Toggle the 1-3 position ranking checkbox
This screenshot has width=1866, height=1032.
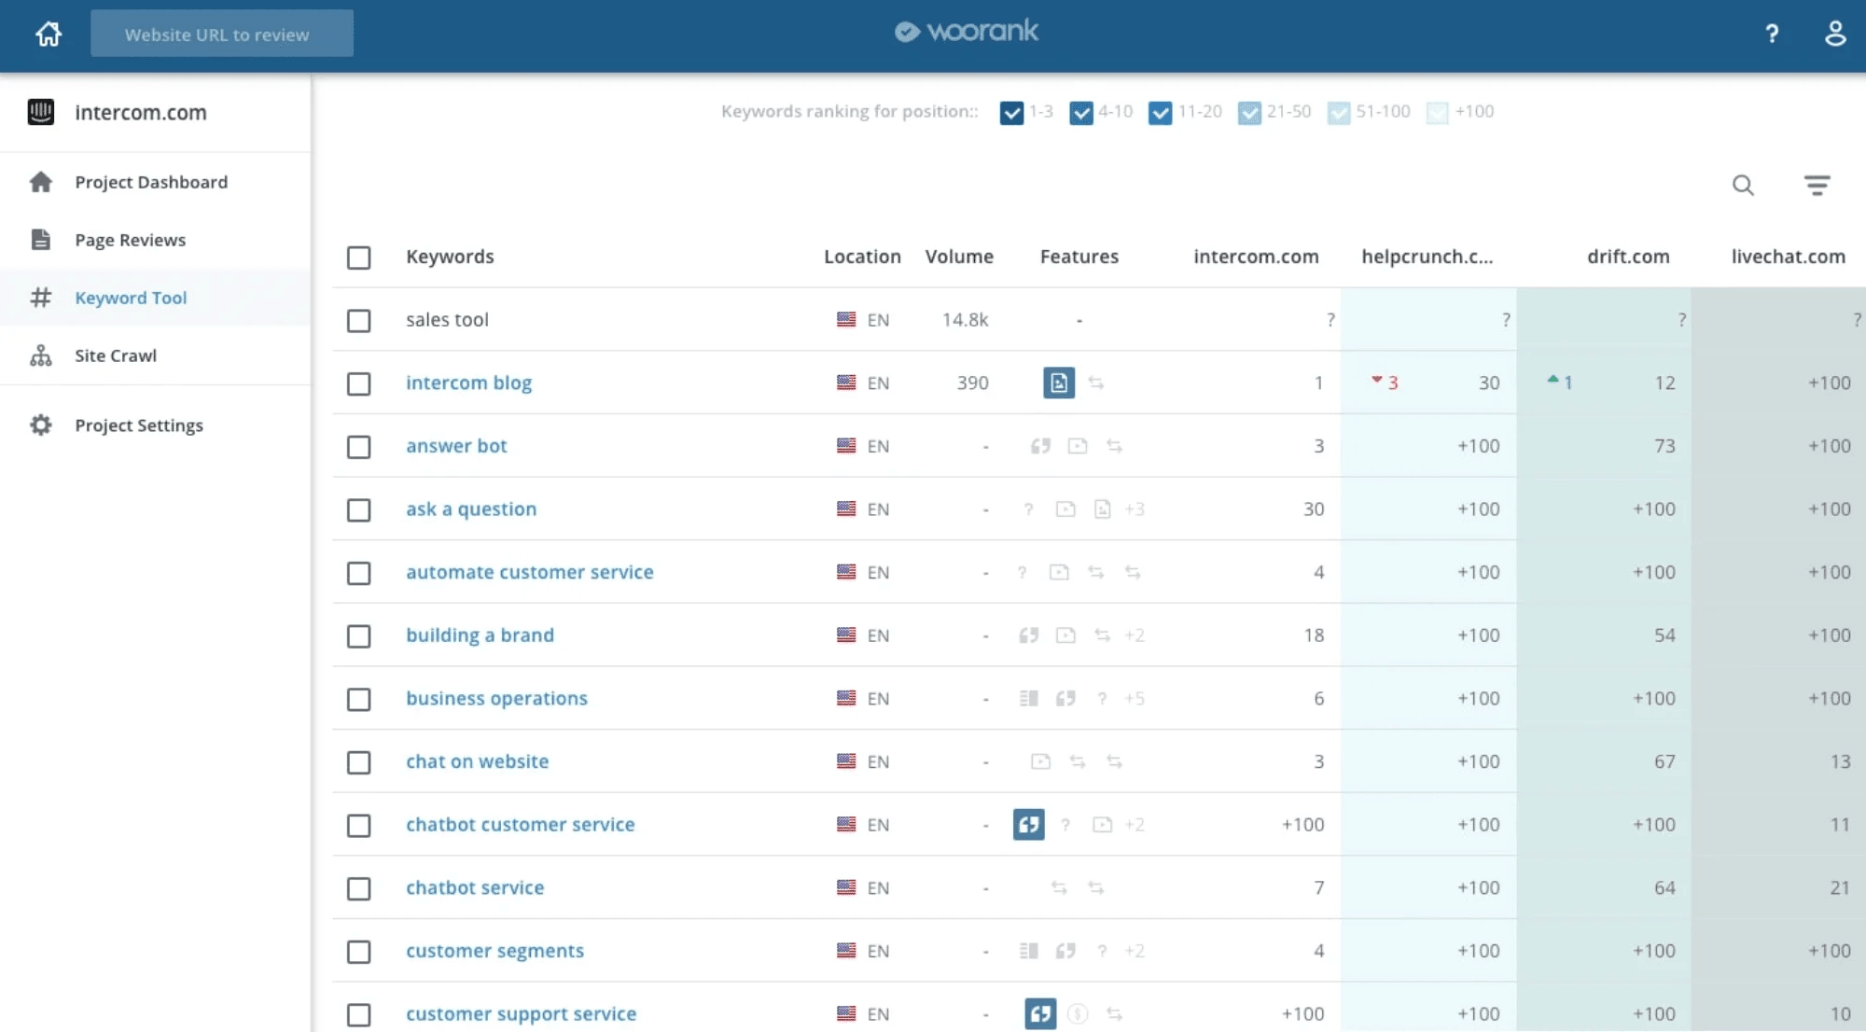click(x=1011, y=113)
